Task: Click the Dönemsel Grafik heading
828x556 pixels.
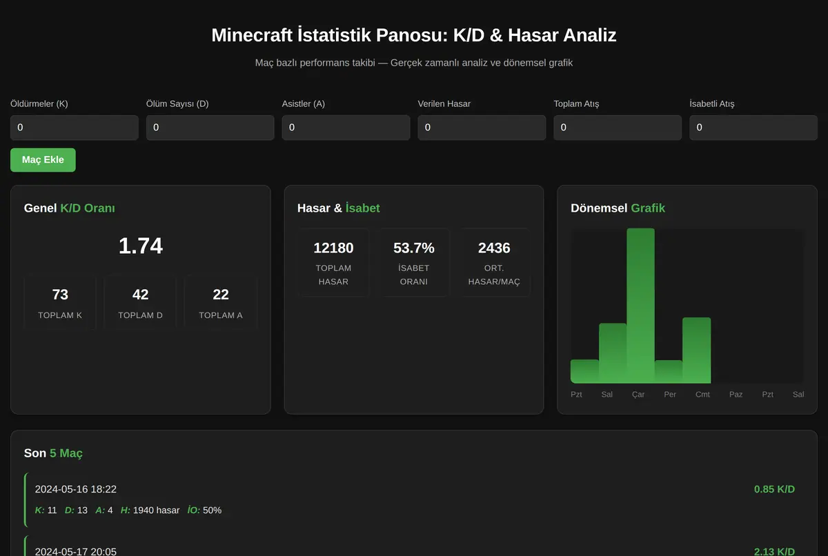Action: point(618,208)
